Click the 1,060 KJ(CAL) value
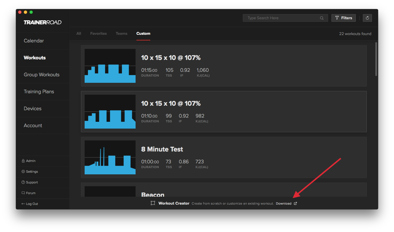The image size is (394, 232). click(x=203, y=70)
